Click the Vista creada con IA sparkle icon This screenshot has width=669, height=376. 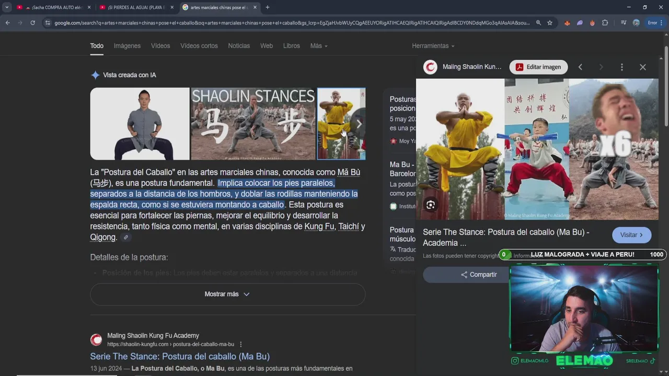95,75
